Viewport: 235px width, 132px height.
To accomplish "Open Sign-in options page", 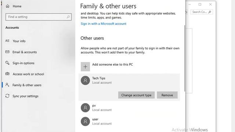I will pos(23,63).
